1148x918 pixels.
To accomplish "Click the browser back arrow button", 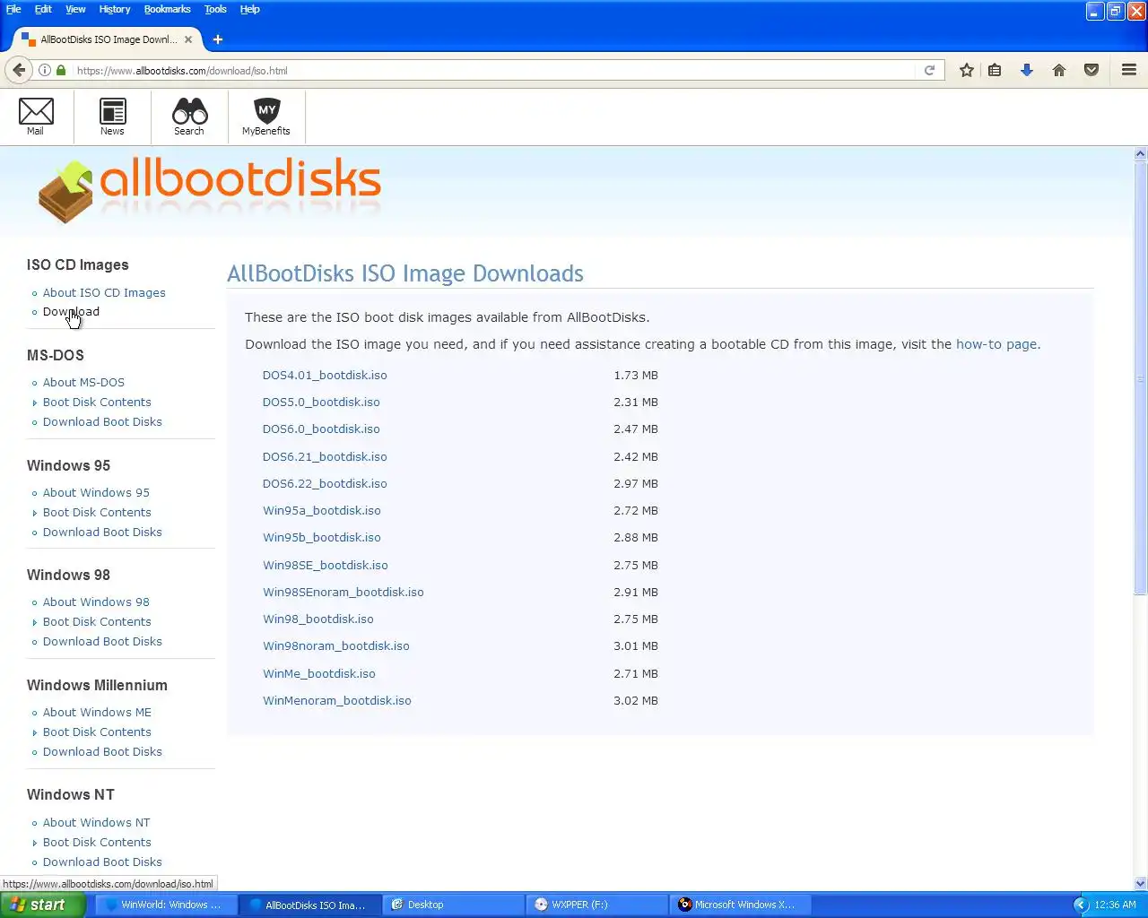I will click(19, 70).
